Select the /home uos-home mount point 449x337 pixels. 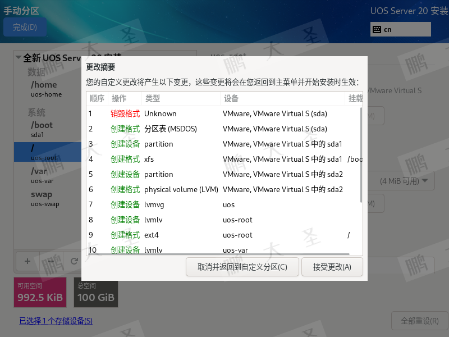[x=48, y=89]
